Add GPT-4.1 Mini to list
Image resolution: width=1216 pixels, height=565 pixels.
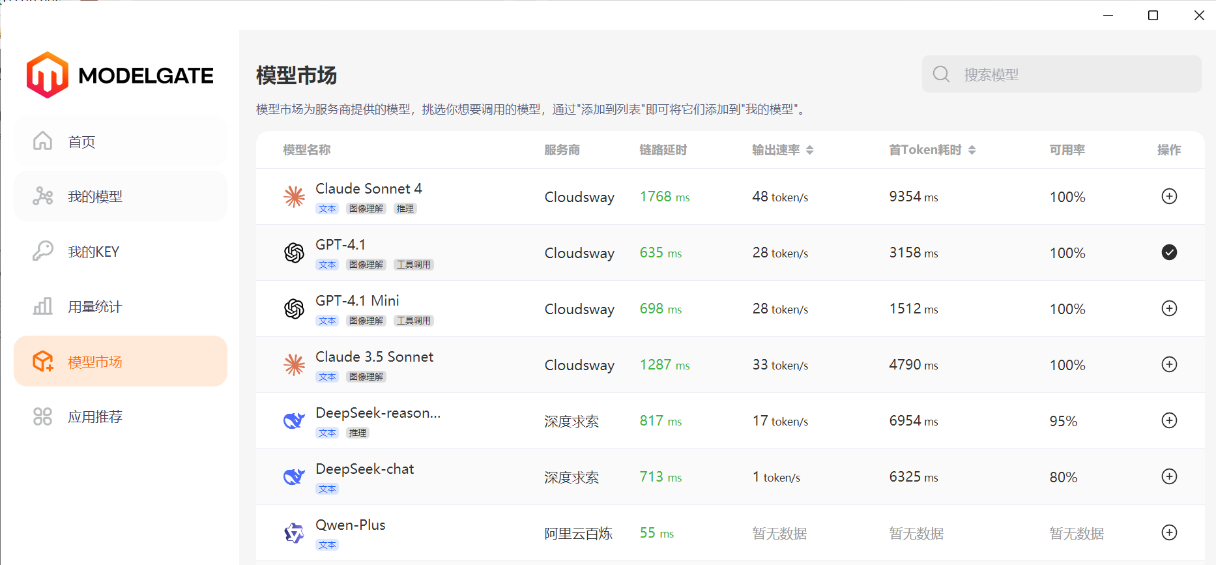point(1169,308)
